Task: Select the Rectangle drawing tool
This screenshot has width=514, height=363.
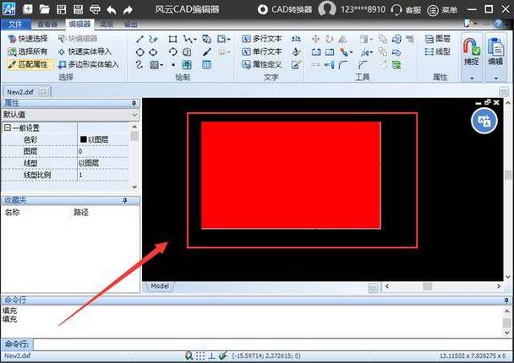Action: pyautogui.click(x=172, y=40)
